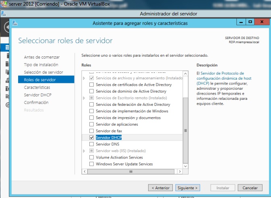Viewport: 271px width, 198px height.
Task: Expand Servicios de archivos y almacenamiento
Action: pos(84,78)
